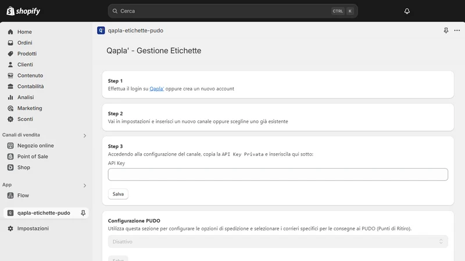
Task: Expand the App section chevron
Action: click(x=84, y=186)
